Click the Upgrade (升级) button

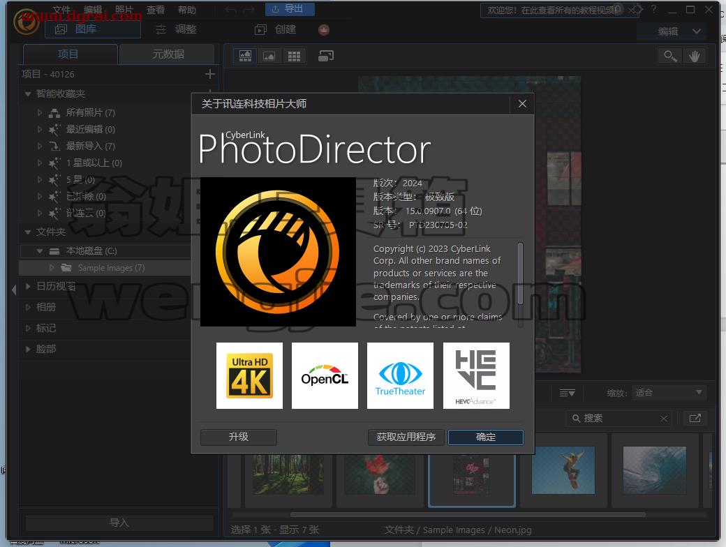pos(239,437)
